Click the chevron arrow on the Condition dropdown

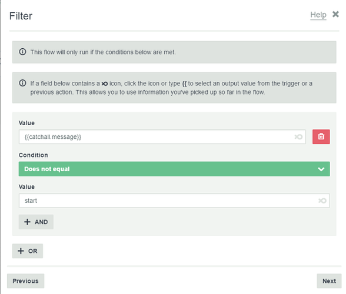(321, 169)
